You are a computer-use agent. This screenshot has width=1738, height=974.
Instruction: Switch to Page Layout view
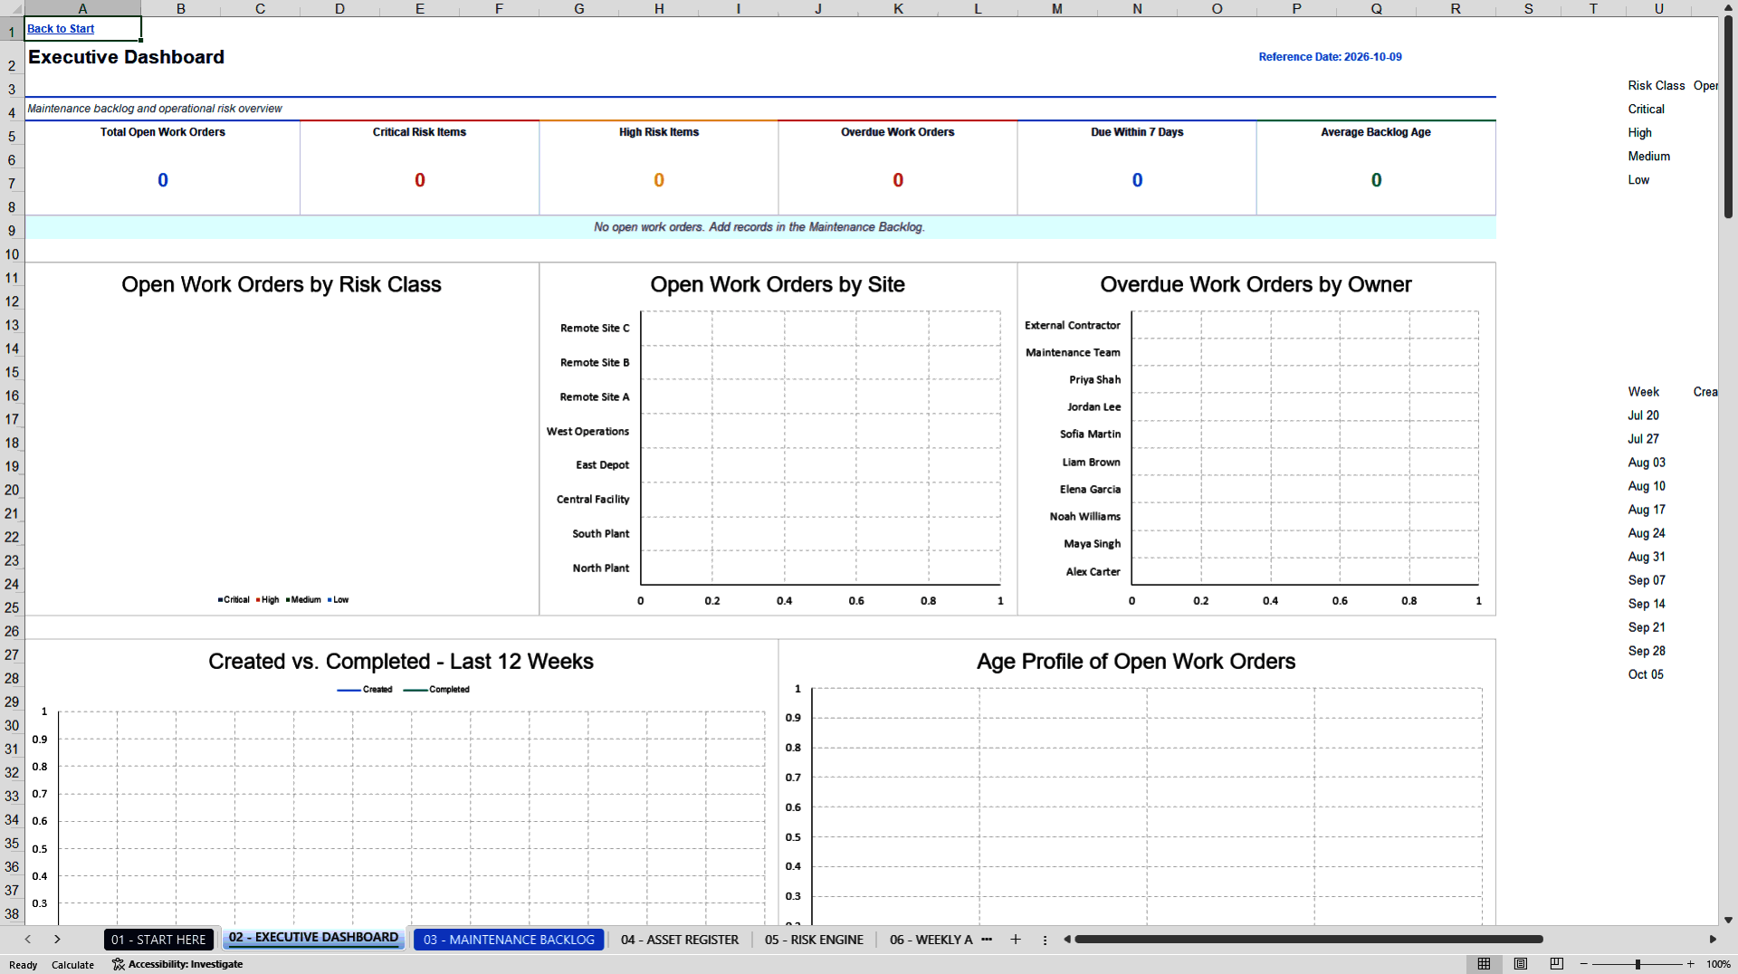1521,964
